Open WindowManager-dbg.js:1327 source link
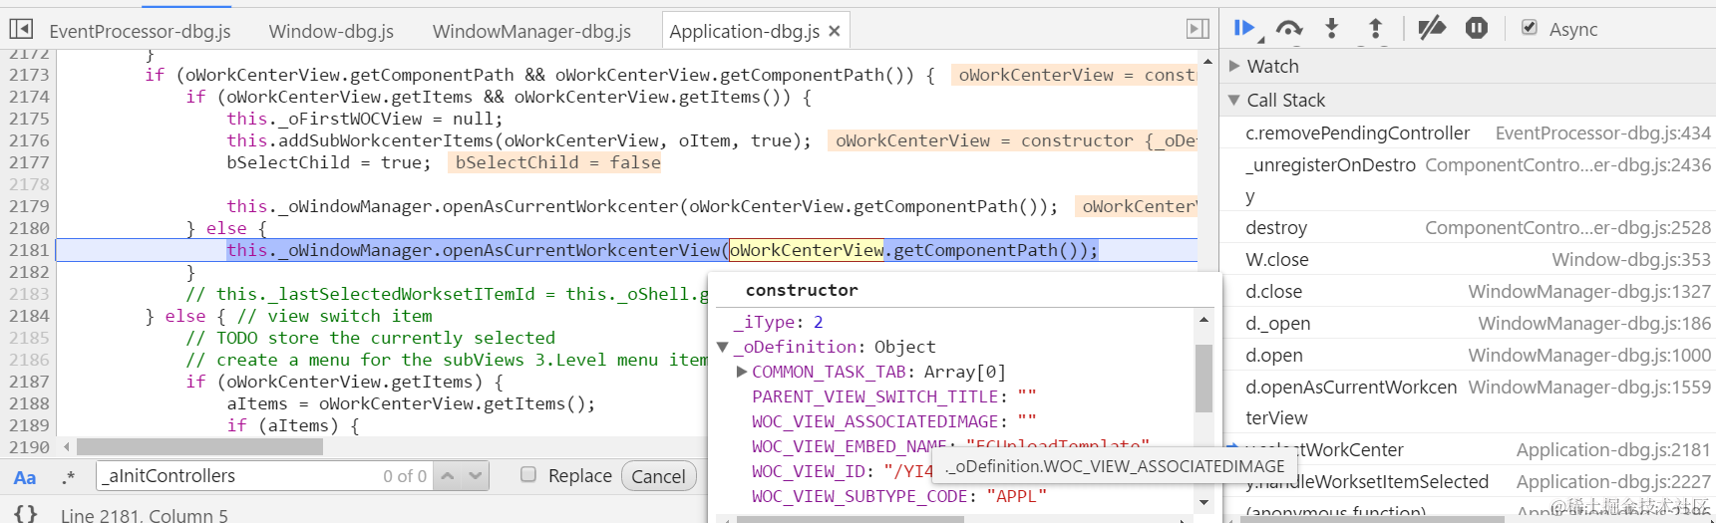 click(x=1589, y=292)
